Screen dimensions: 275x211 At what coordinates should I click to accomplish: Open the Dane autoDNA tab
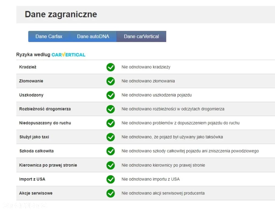point(93,36)
